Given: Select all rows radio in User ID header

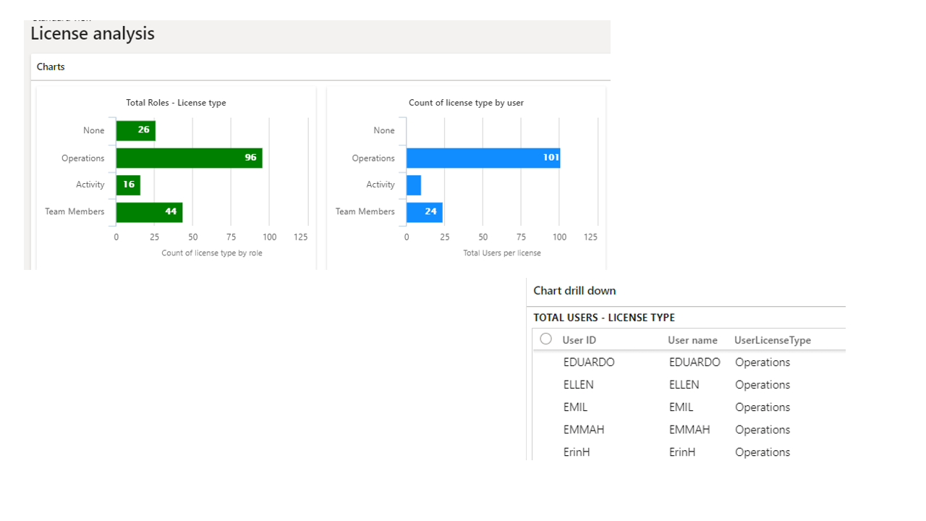Looking at the screenshot, I should [546, 339].
